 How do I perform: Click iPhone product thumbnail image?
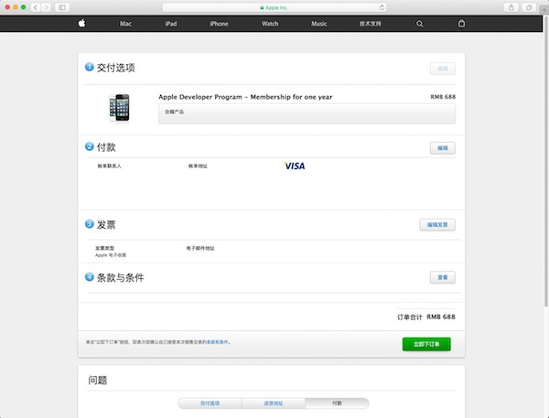pyautogui.click(x=118, y=109)
